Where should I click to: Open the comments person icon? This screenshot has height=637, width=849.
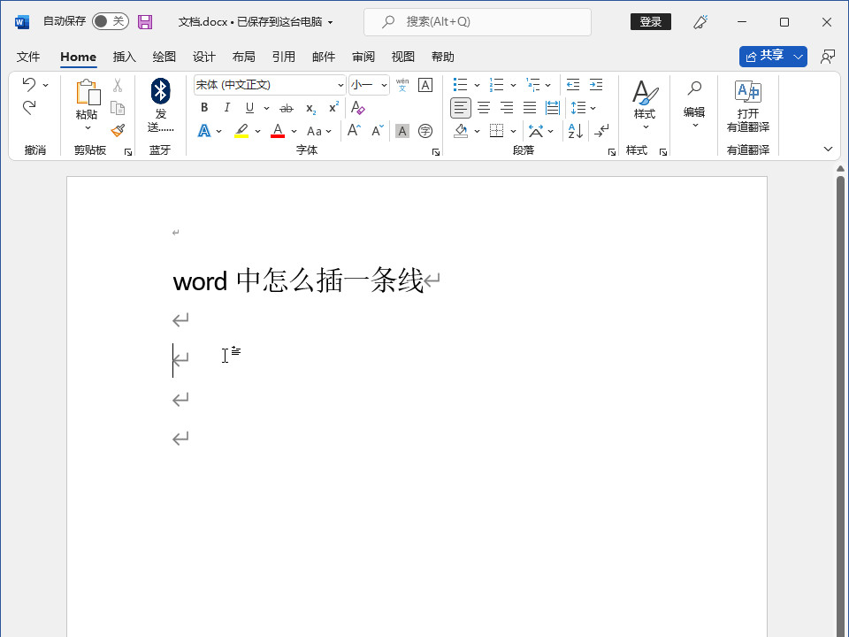point(828,57)
